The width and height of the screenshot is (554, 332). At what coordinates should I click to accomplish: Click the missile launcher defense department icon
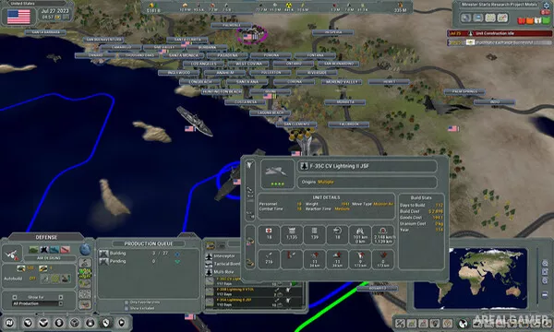(x=12, y=254)
